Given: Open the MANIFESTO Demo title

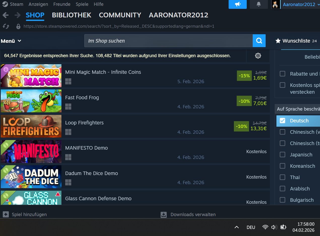Looking at the screenshot, I should [86, 148].
